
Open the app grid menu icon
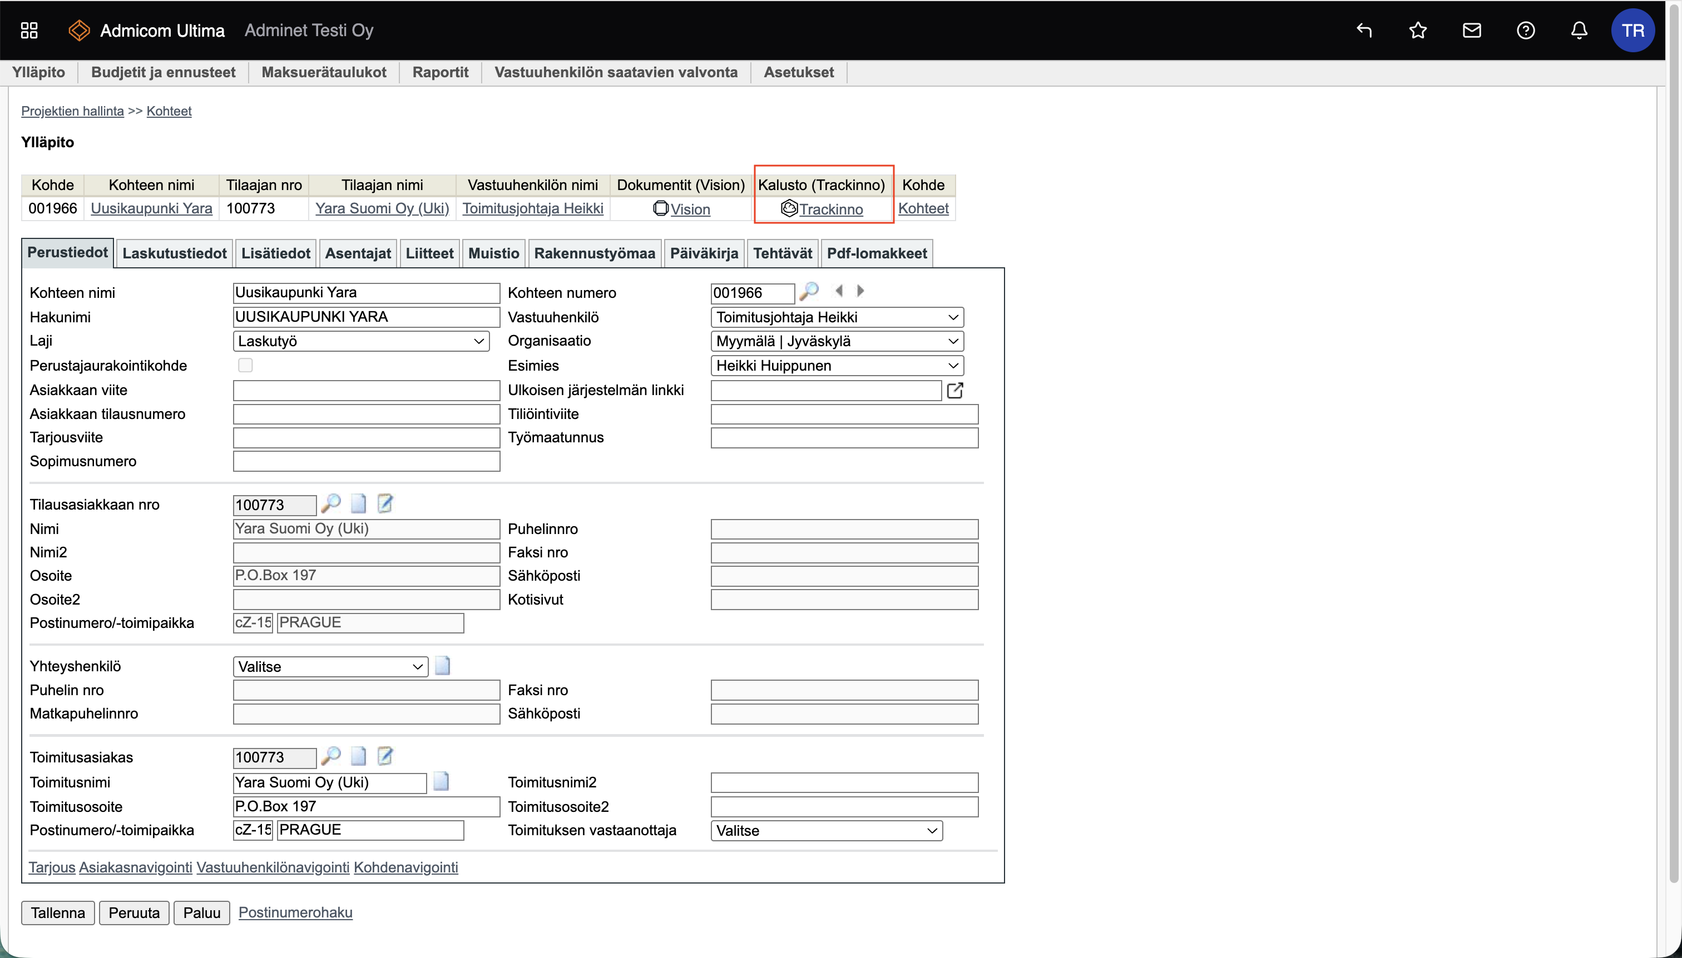coord(29,30)
